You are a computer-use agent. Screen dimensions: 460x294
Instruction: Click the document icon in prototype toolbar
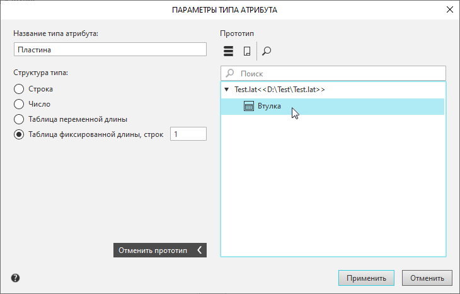coord(247,51)
